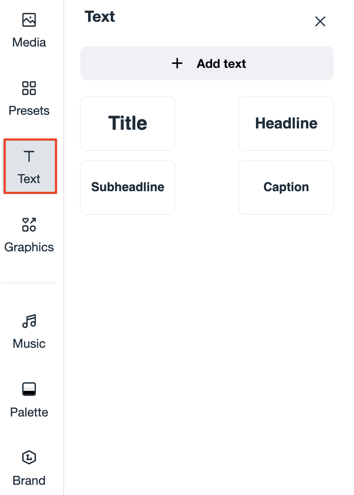Close the Text panel with the X
Image resolution: width=354 pixels, height=495 pixels.
click(320, 21)
